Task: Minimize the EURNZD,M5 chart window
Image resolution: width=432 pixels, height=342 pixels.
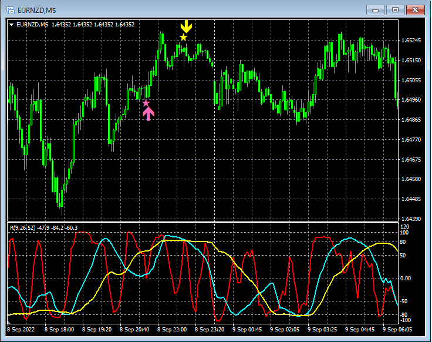Action: 375,10
